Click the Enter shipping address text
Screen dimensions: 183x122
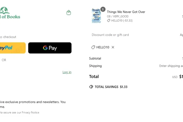point(171,66)
